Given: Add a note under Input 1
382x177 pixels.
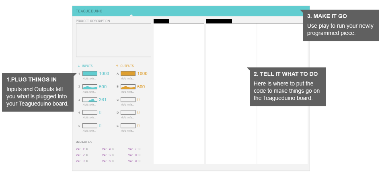Looking at the screenshot, I should [x=89, y=79].
